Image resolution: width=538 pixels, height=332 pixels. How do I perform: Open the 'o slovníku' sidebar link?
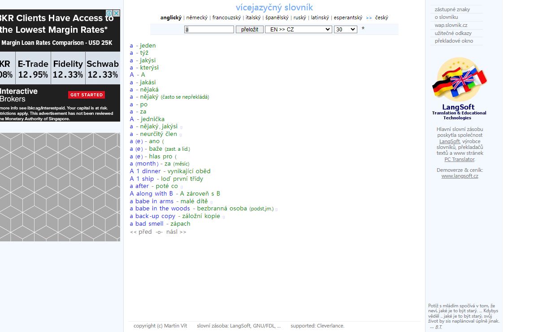(x=446, y=17)
